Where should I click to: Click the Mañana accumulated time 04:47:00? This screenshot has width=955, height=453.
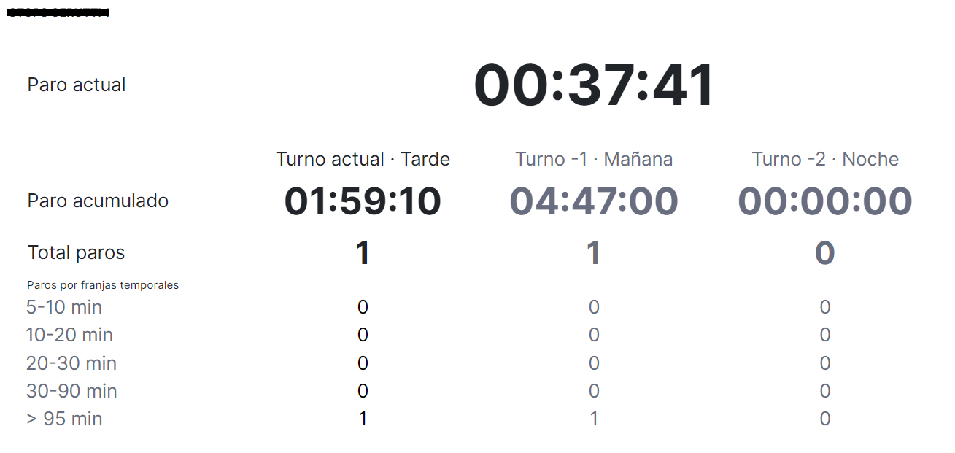tap(594, 201)
